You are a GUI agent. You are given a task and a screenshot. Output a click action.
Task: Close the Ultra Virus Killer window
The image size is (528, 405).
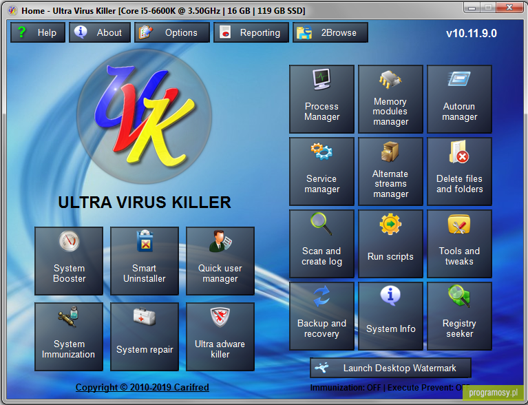[x=509, y=8]
